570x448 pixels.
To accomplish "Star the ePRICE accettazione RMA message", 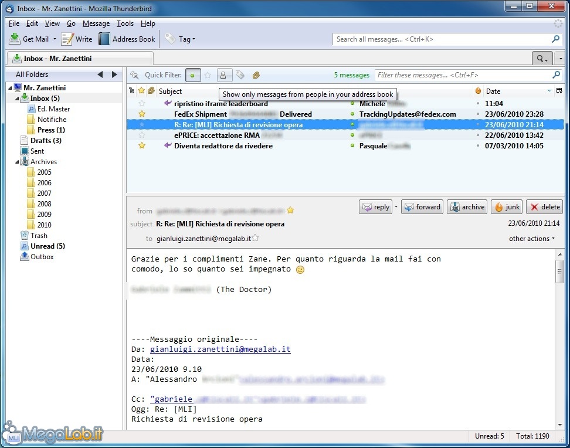I will click(x=141, y=135).
